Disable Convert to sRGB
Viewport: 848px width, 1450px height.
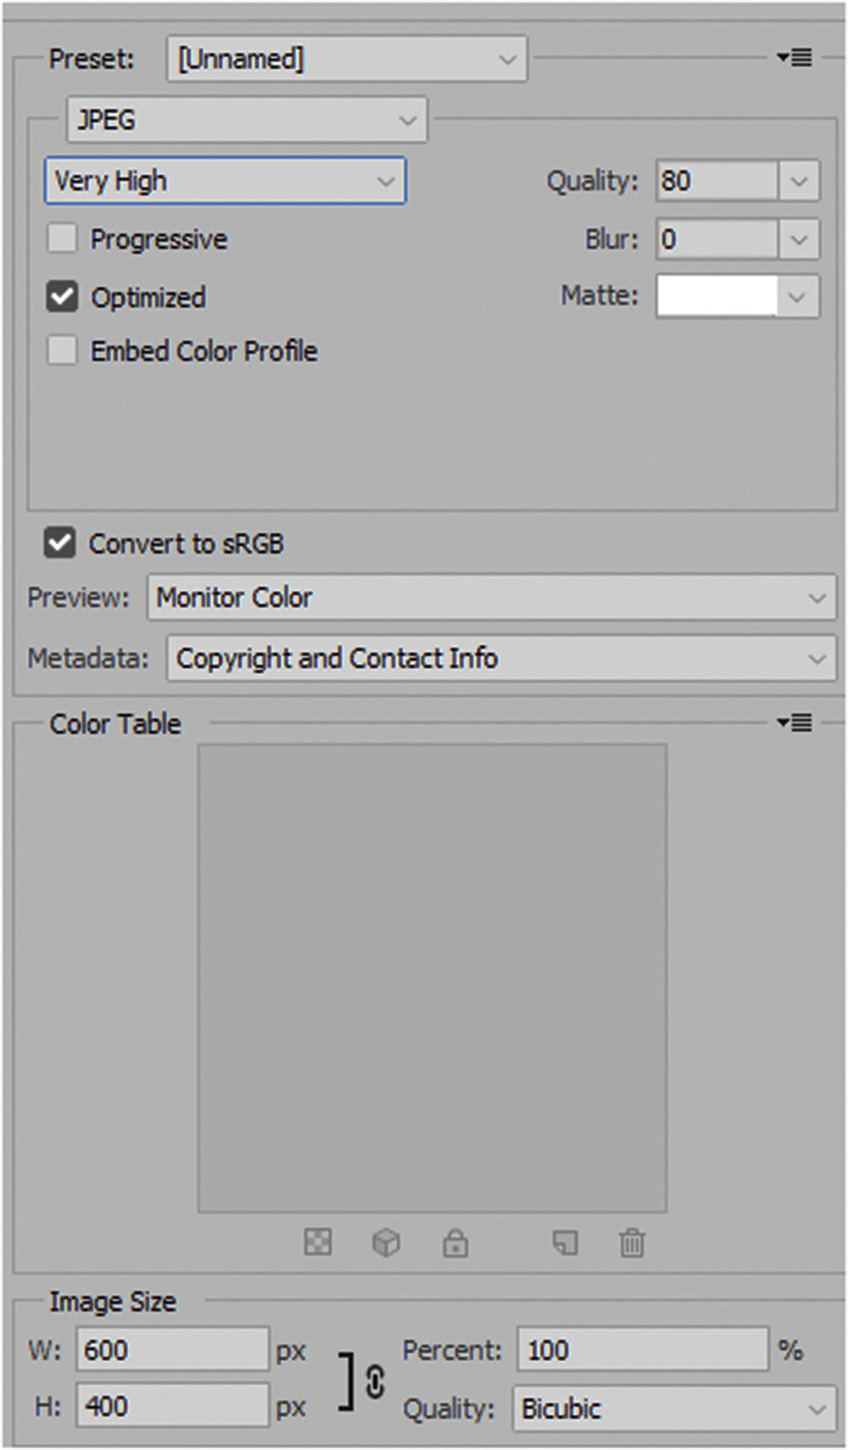click(59, 544)
